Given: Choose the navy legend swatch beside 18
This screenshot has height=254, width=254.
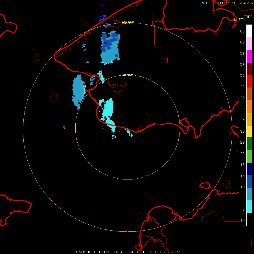Looking at the screenshot, I should (x=249, y=169).
